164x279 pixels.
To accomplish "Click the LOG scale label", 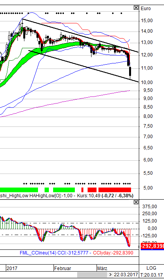I will coord(152,268).
